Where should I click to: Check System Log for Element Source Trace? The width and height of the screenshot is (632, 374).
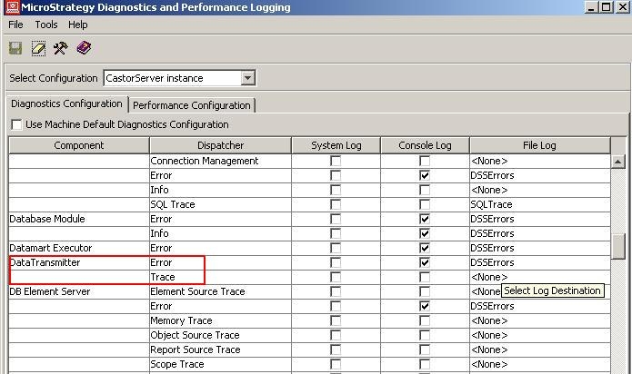336,291
